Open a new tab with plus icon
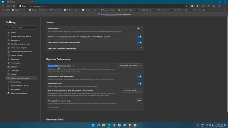Image resolution: width=228 pixels, height=128 pixels. coord(36,2)
